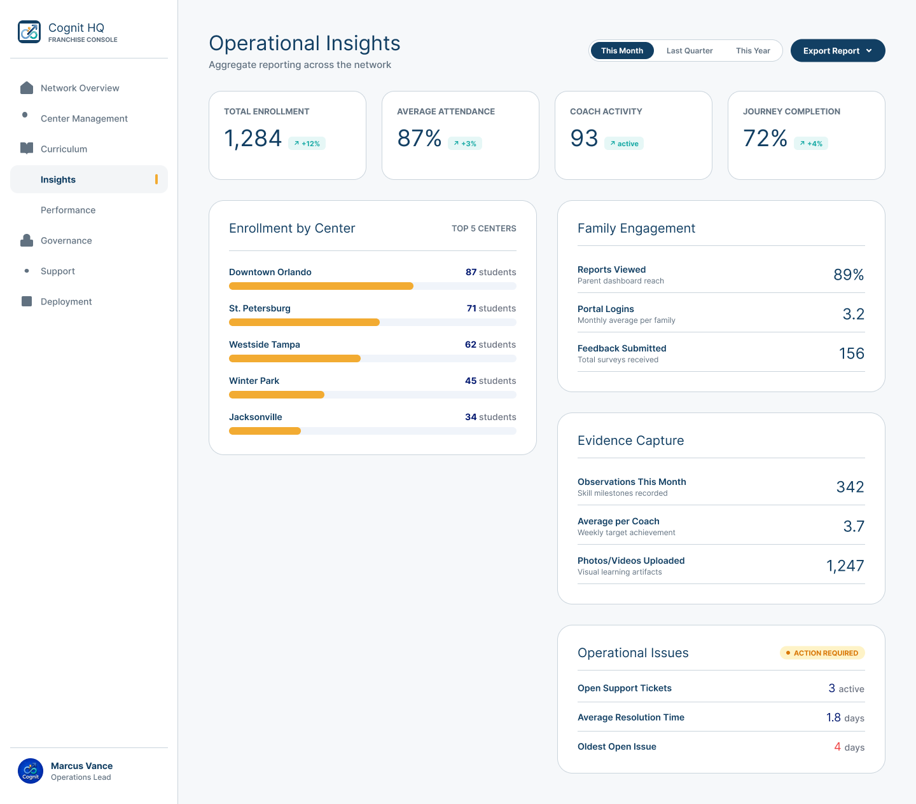
Task: Click the Deployment square icon
Action: (27, 301)
